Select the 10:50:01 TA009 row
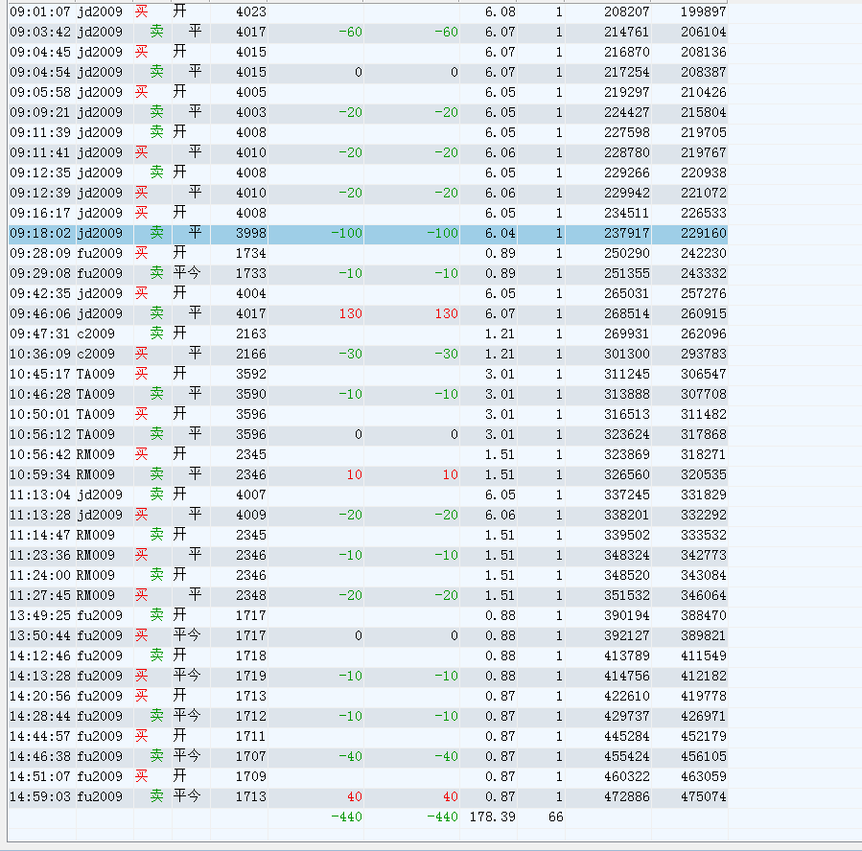 (368, 414)
